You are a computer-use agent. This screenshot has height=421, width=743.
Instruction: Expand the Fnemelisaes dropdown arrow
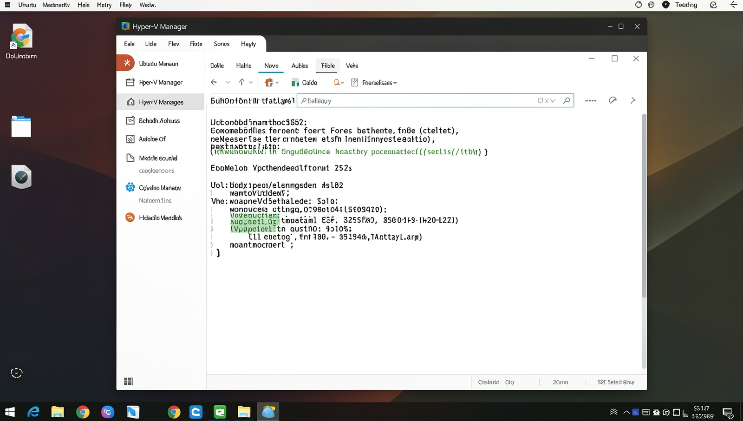pyautogui.click(x=395, y=83)
